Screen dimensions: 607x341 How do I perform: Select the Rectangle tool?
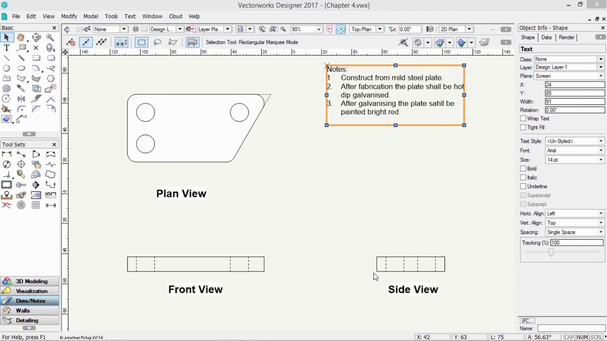click(36, 58)
